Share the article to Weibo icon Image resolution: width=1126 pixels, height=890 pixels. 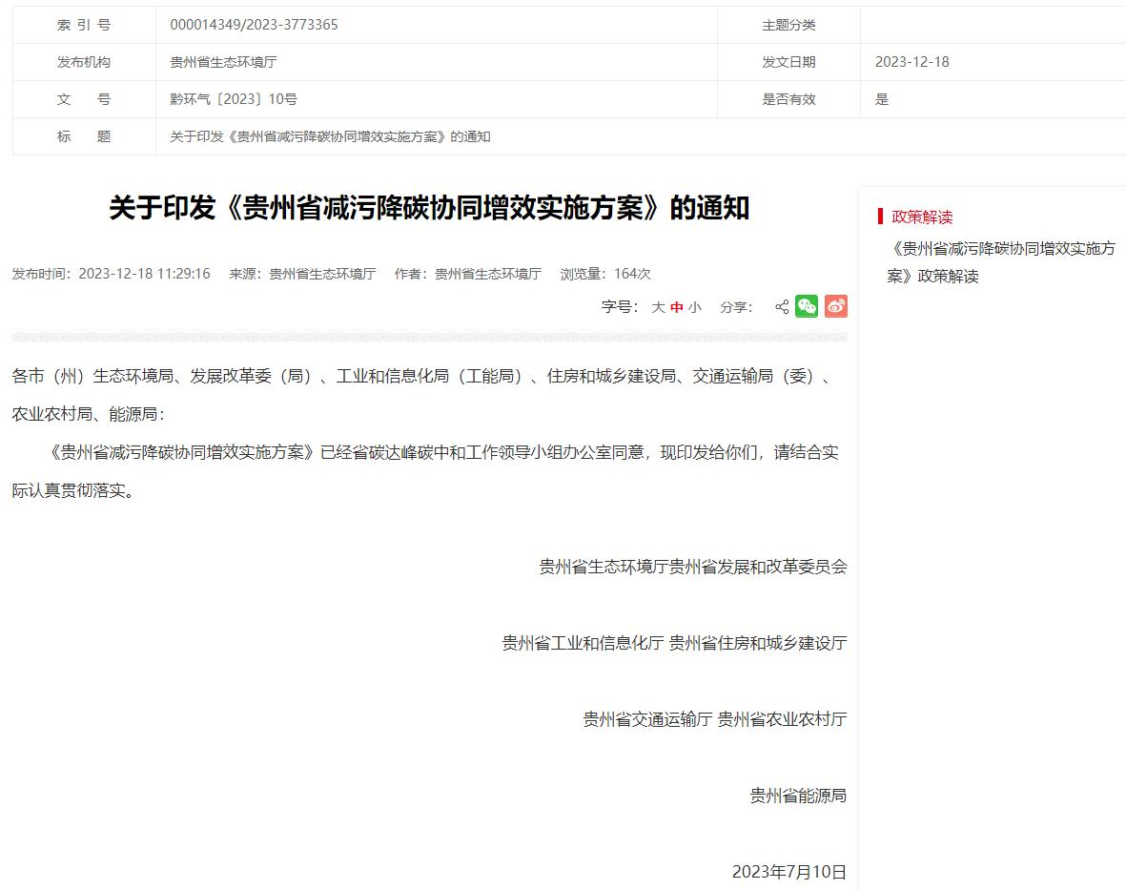[835, 306]
